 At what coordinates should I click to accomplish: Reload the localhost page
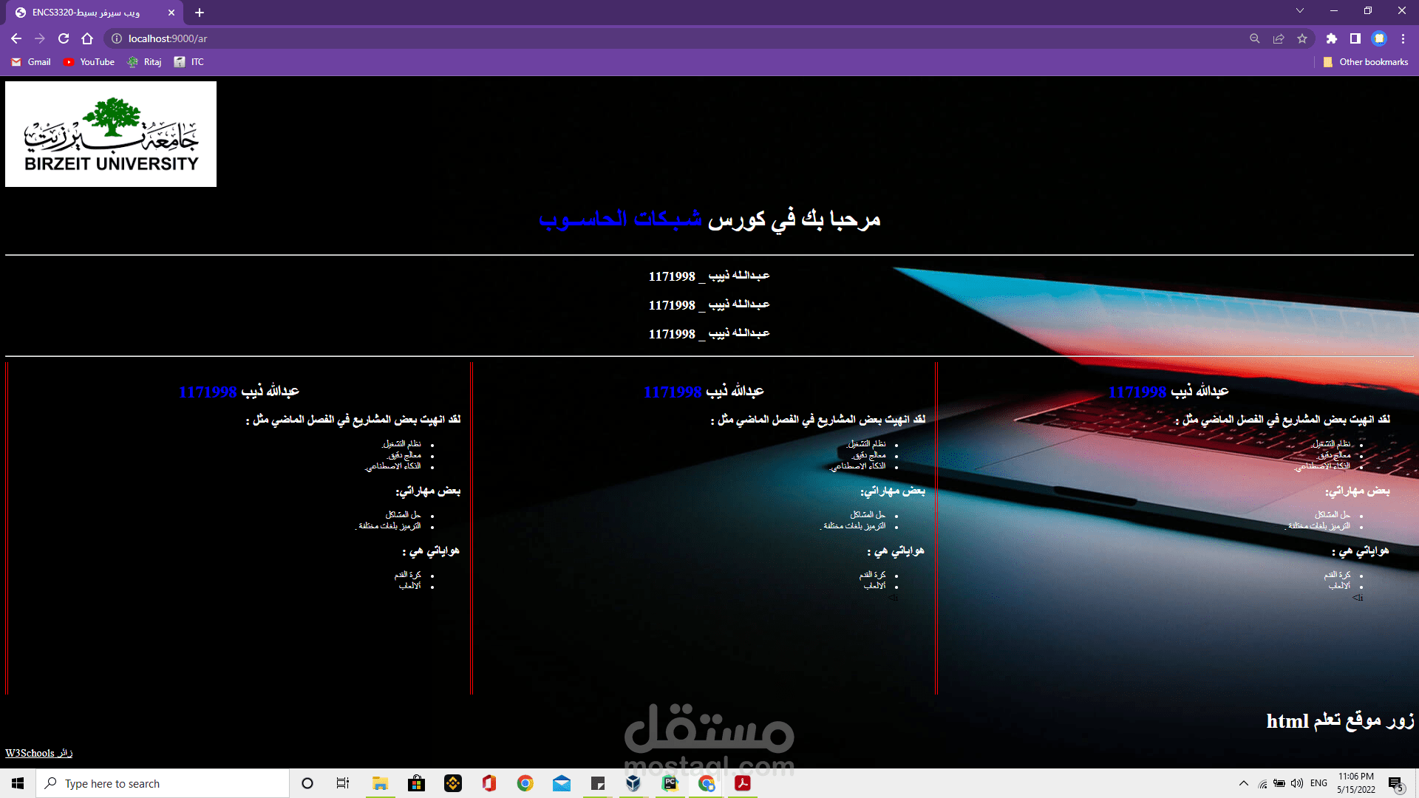click(64, 38)
